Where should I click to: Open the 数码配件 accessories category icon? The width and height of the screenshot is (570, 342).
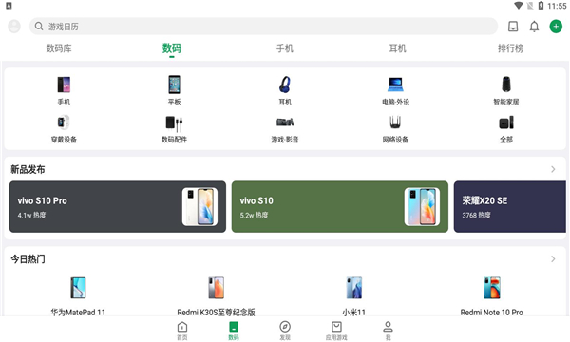[174, 123]
